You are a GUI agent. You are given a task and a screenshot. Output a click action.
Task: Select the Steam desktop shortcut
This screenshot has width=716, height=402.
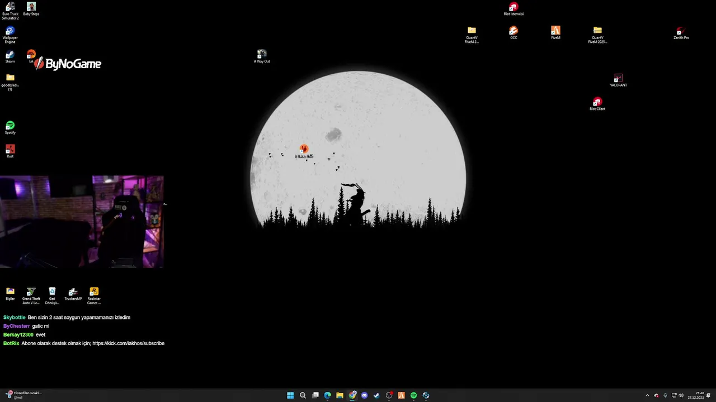click(x=10, y=56)
